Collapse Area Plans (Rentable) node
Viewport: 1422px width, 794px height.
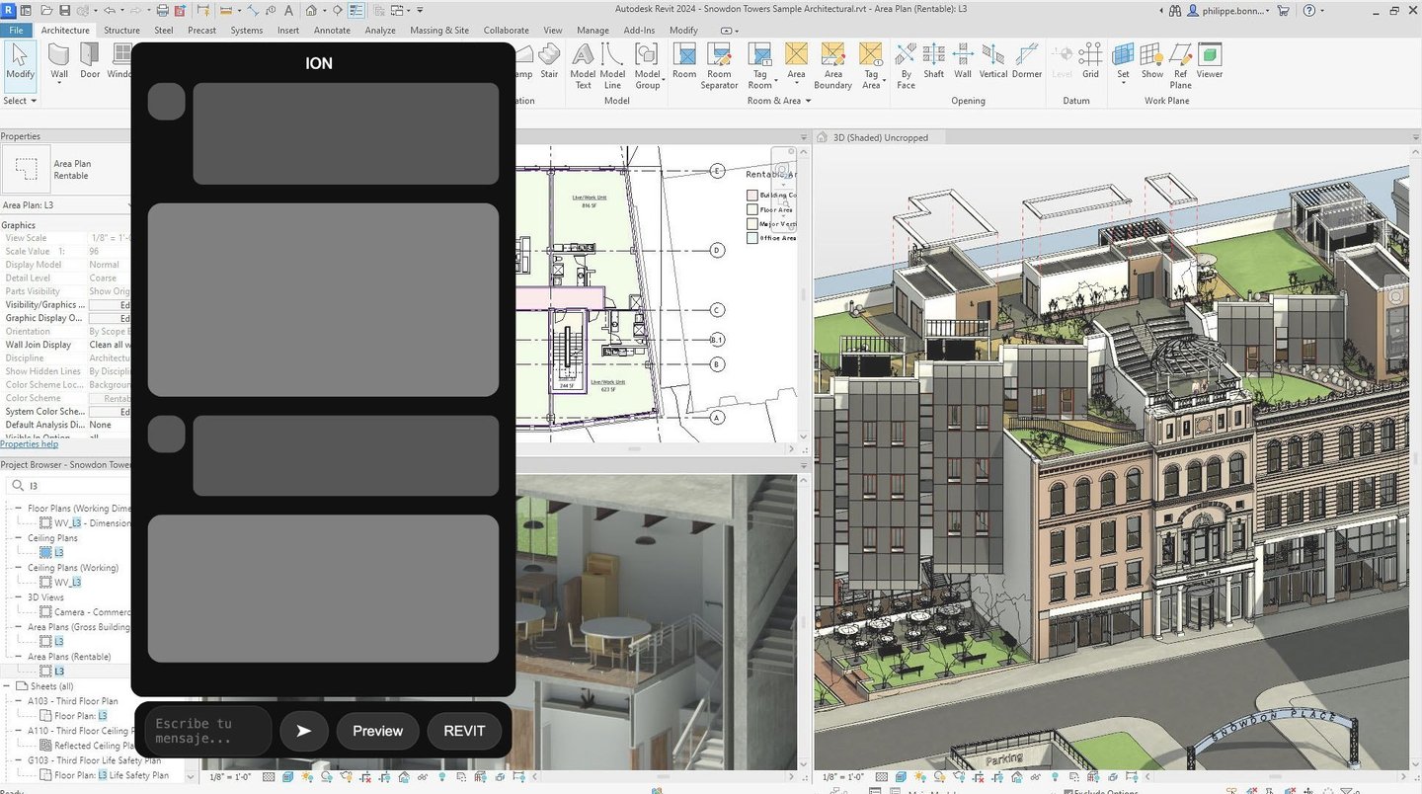click(19, 657)
